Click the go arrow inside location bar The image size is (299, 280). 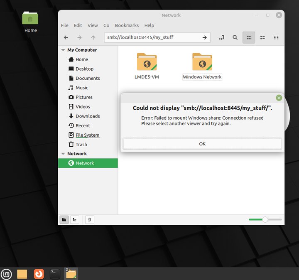(x=205, y=37)
